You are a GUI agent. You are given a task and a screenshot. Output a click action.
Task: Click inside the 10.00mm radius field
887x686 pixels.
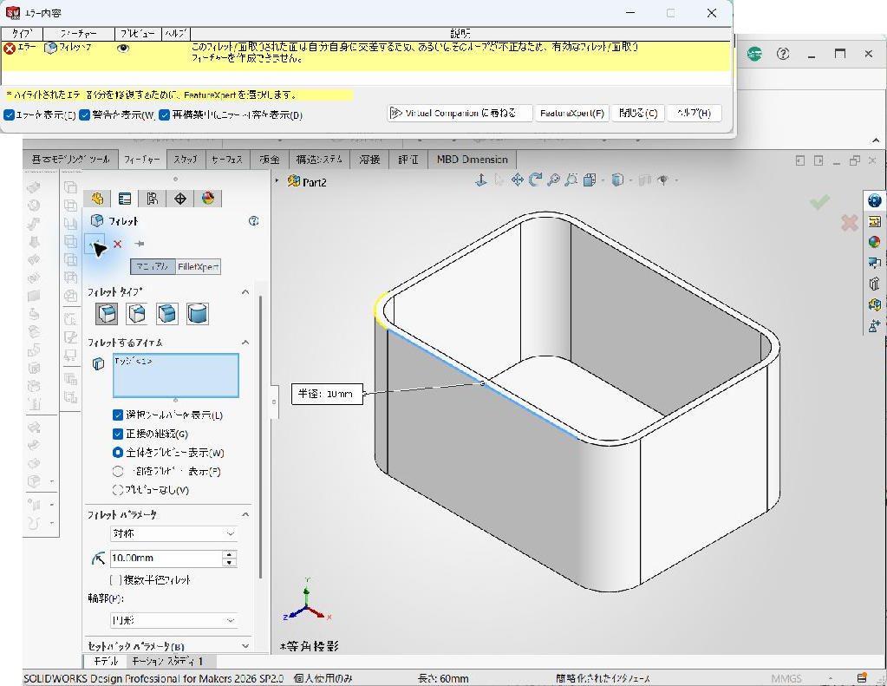point(166,559)
